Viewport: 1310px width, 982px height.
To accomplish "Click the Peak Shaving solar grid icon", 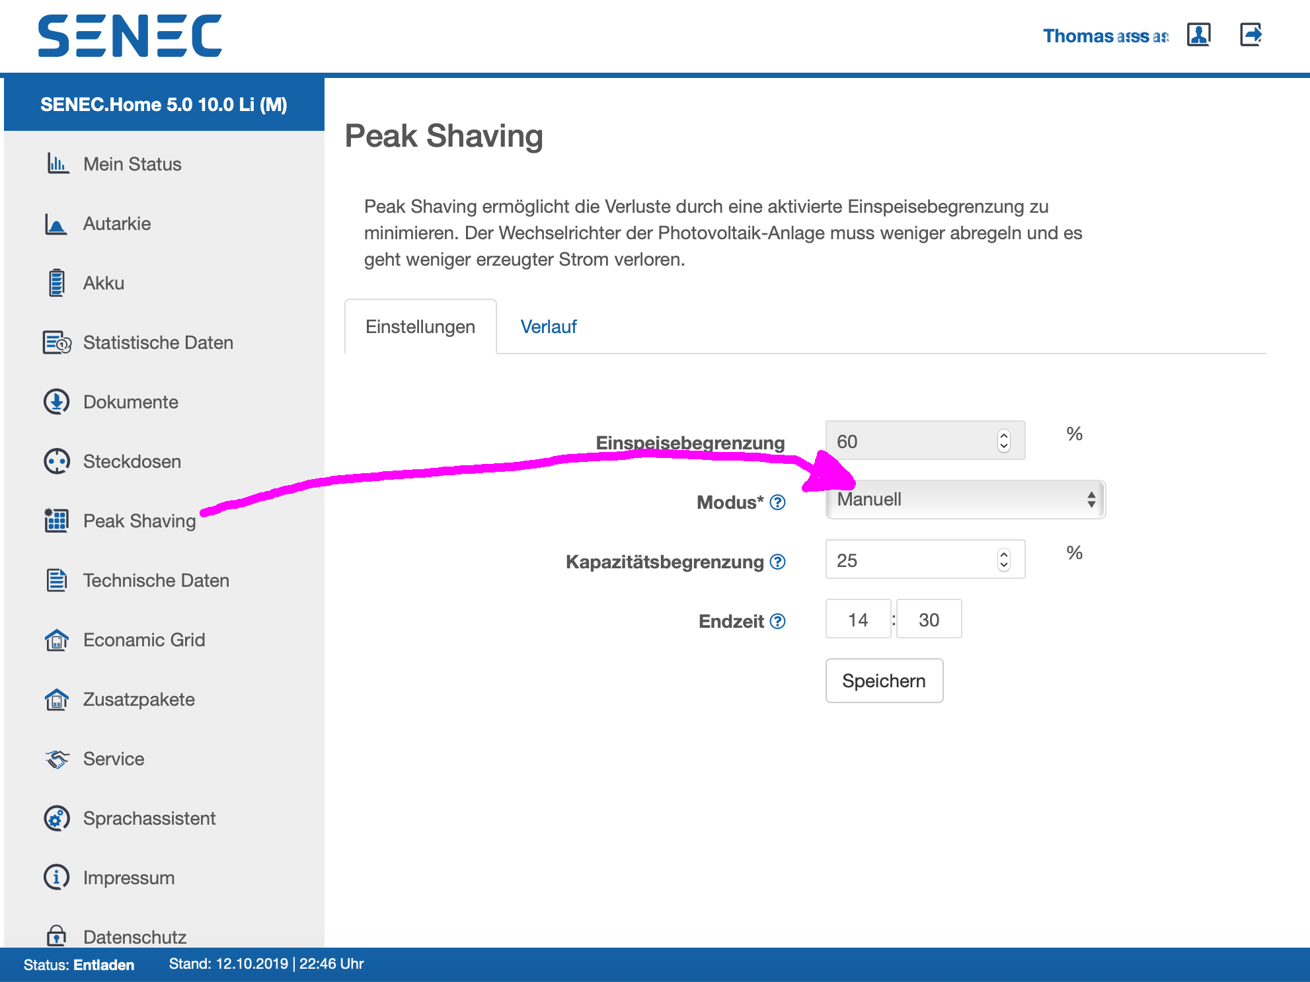I will click(x=57, y=521).
